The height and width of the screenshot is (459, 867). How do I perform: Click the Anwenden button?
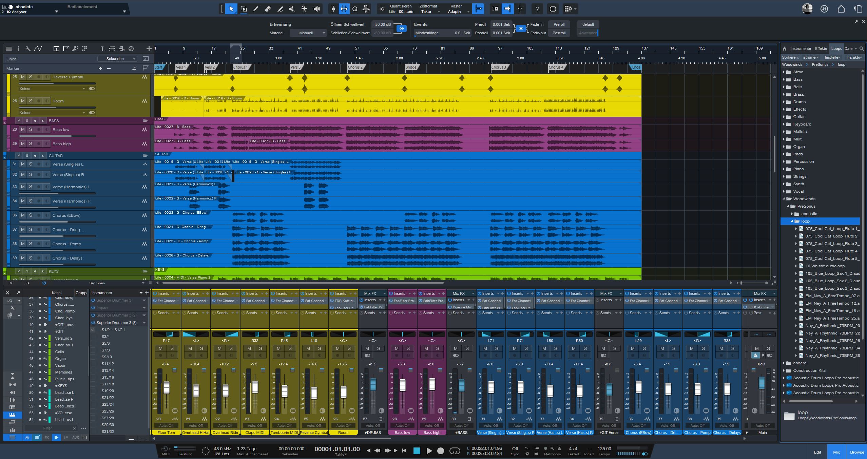[588, 33]
